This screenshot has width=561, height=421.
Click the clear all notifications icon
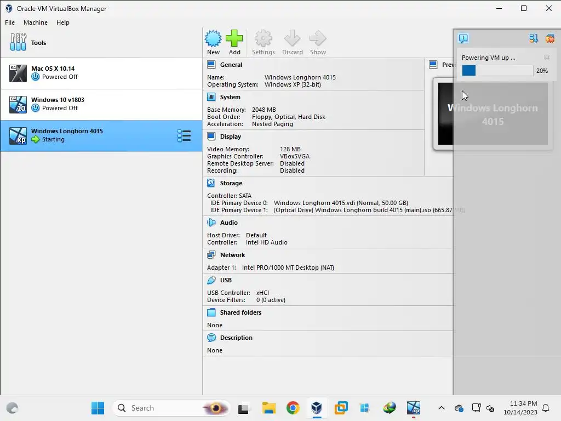point(549,38)
